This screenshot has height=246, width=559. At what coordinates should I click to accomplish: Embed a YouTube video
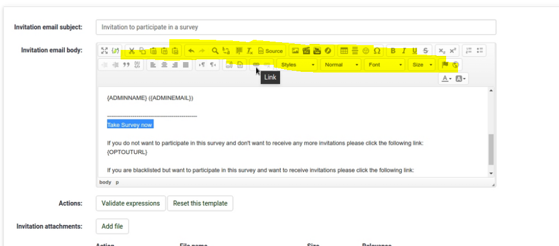click(x=317, y=51)
